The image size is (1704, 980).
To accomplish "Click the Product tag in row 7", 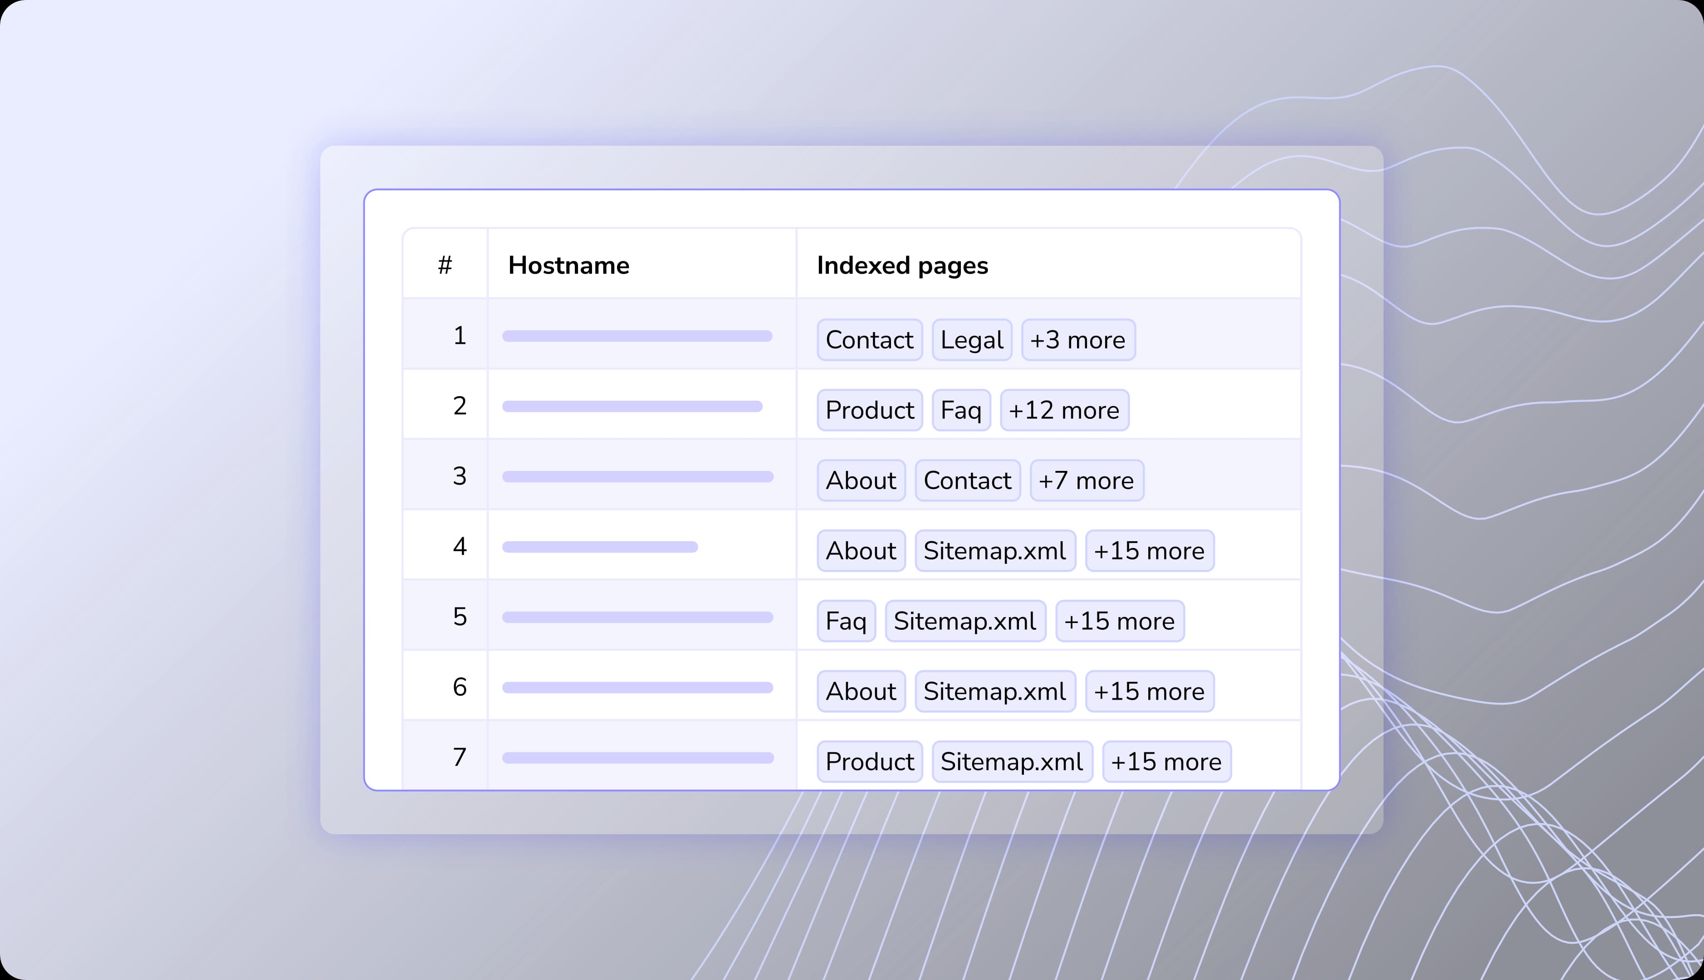I will (x=869, y=761).
